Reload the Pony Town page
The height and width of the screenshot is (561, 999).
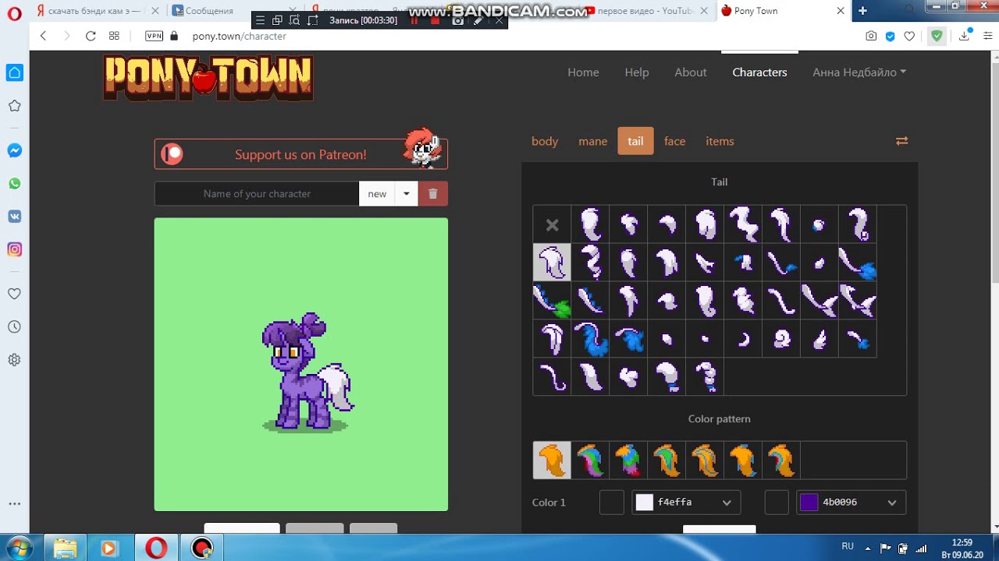pyautogui.click(x=91, y=36)
